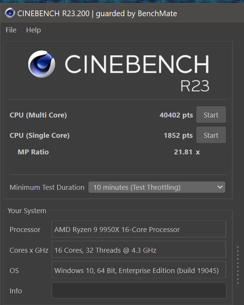Start the CPU Single Core test

click(x=211, y=135)
